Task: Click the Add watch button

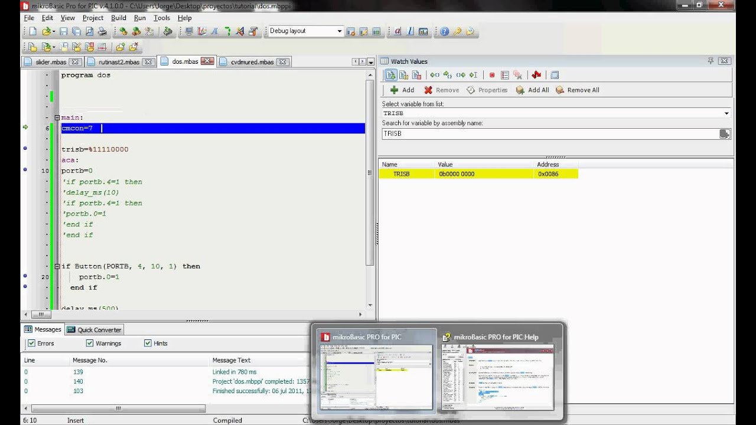Action: [x=402, y=90]
